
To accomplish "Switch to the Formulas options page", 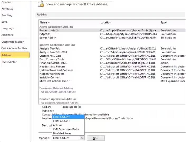I will [x=7, y=9].
